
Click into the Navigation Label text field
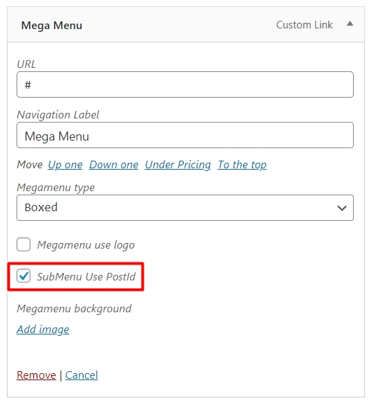(x=185, y=135)
